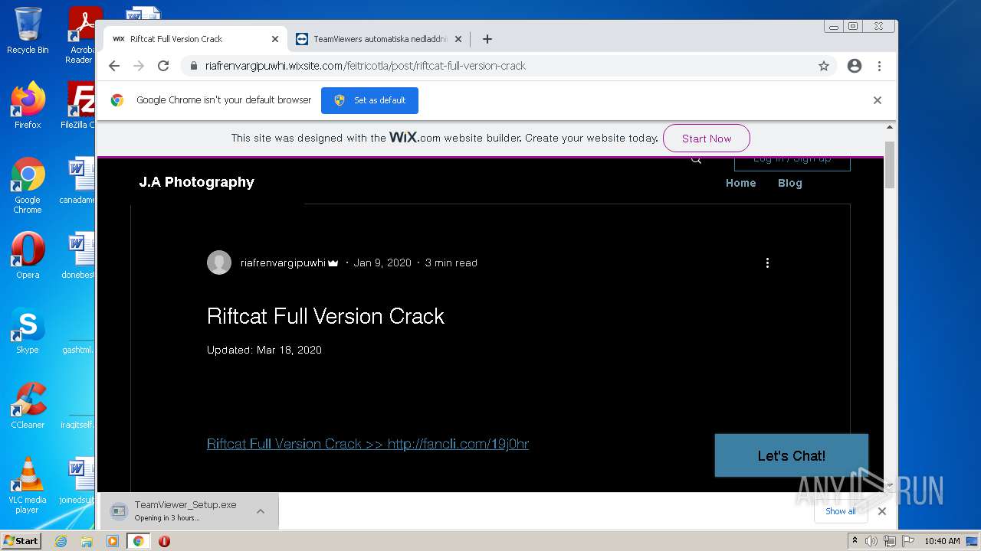Show hidden system tray icons
Image resolution: width=981 pixels, height=551 pixels.
point(855,541)
